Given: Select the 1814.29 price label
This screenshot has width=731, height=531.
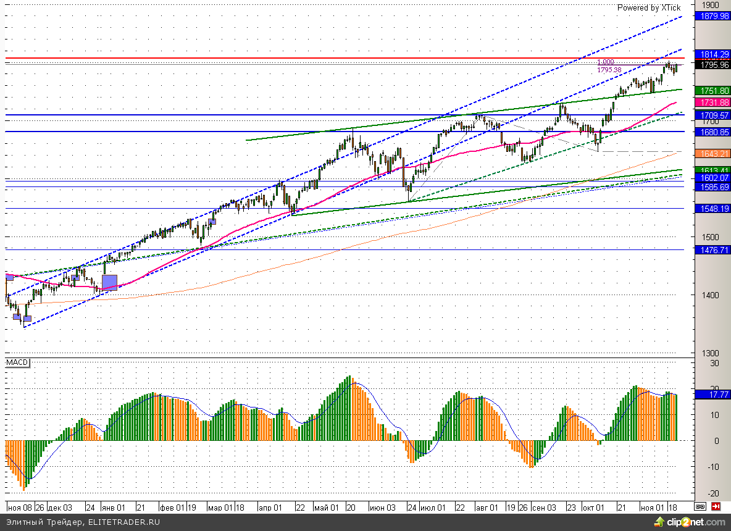Looking at the screenshot, I should 712,54.
